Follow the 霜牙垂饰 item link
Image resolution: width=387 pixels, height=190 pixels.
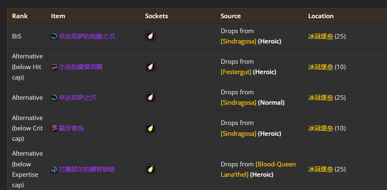(71, 128)
